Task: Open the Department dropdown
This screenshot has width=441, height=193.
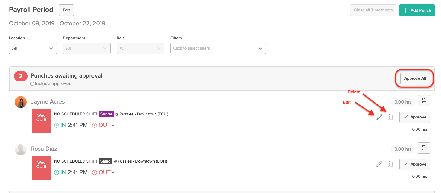Action: 86,48
